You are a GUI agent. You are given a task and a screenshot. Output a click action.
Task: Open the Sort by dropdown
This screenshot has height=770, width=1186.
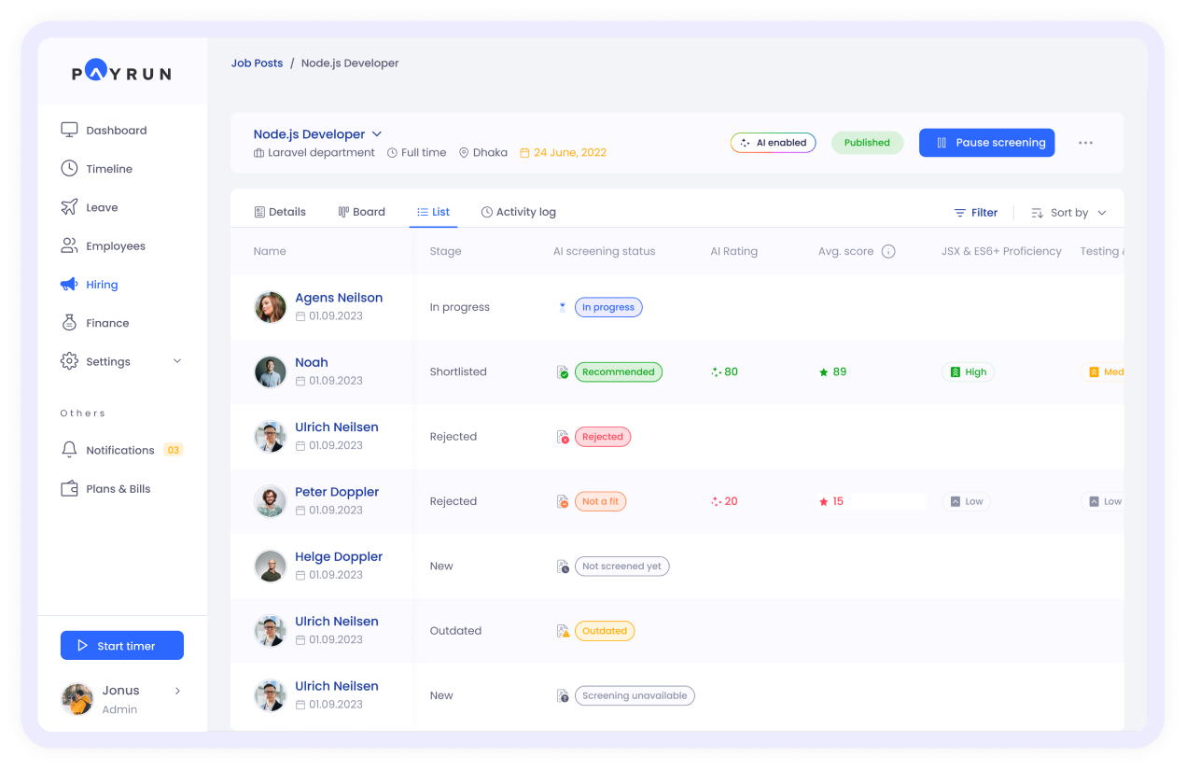coord(1068,213)
